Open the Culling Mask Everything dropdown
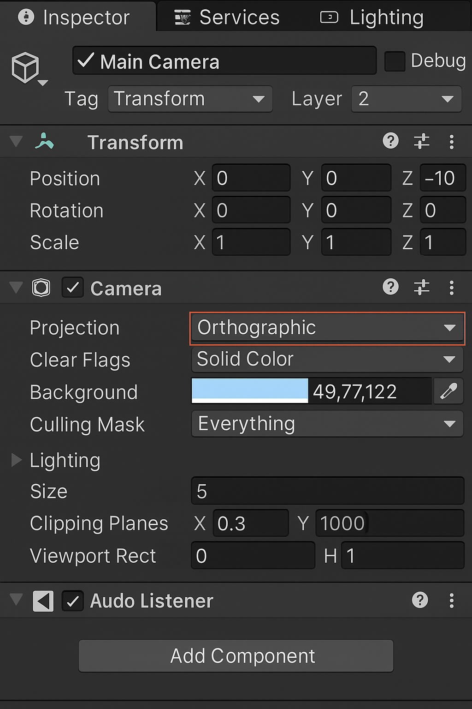Image resolution: width=472 pixels, height=709 pixels. point(327,424)
